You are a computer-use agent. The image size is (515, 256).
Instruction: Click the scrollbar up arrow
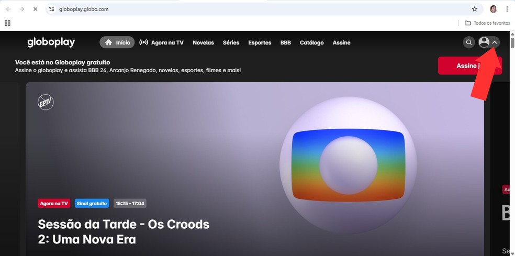click(512, 34)
